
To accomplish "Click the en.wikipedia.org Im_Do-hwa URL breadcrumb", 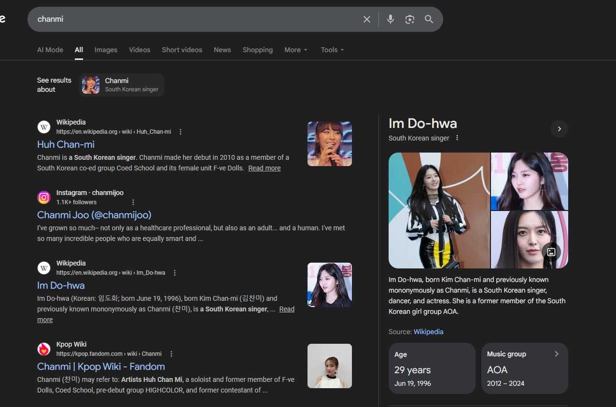I will (x=111, y=273).
